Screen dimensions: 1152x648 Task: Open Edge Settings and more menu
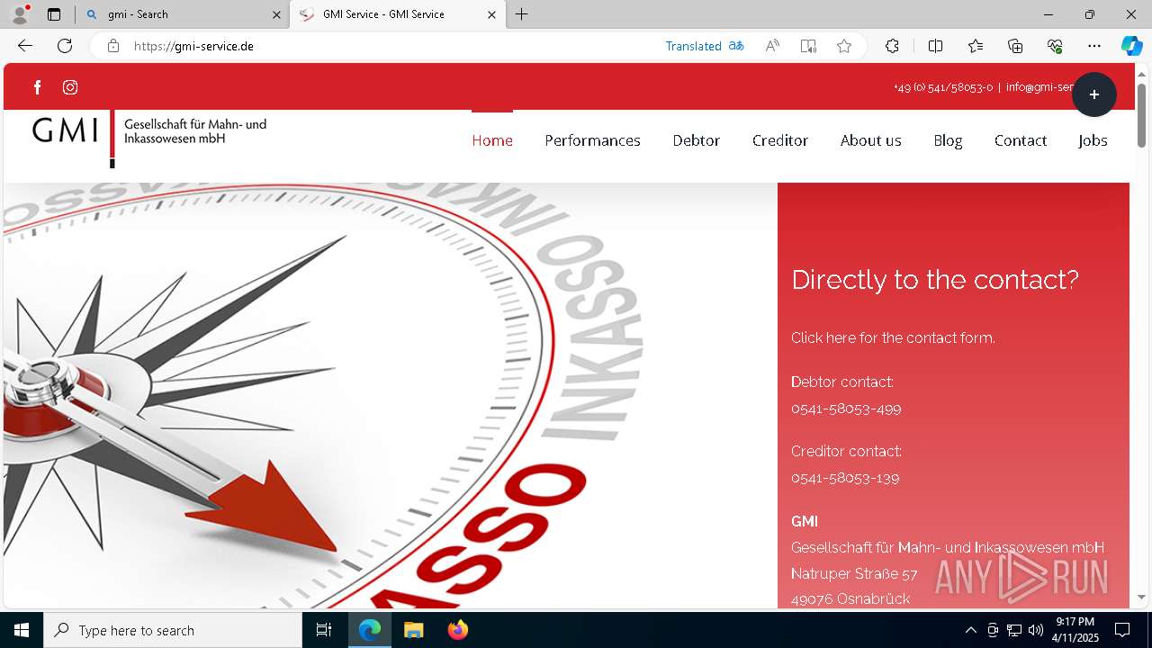coord(1094,46)
